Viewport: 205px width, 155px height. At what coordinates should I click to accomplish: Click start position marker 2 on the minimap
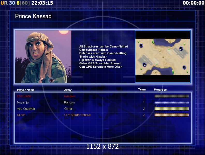(x=181, y=49)
